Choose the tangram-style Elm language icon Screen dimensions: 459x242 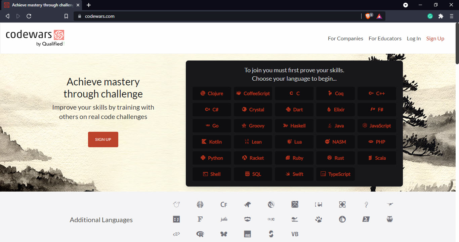(295, 204)
